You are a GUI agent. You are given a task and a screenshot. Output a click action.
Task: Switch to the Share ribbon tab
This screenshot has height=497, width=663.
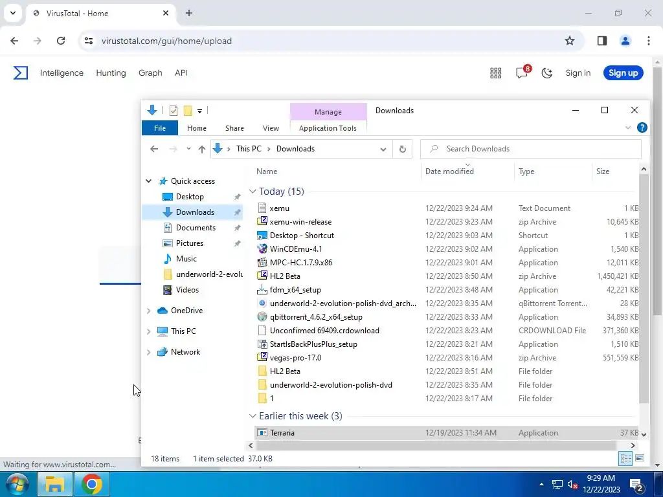234,128
